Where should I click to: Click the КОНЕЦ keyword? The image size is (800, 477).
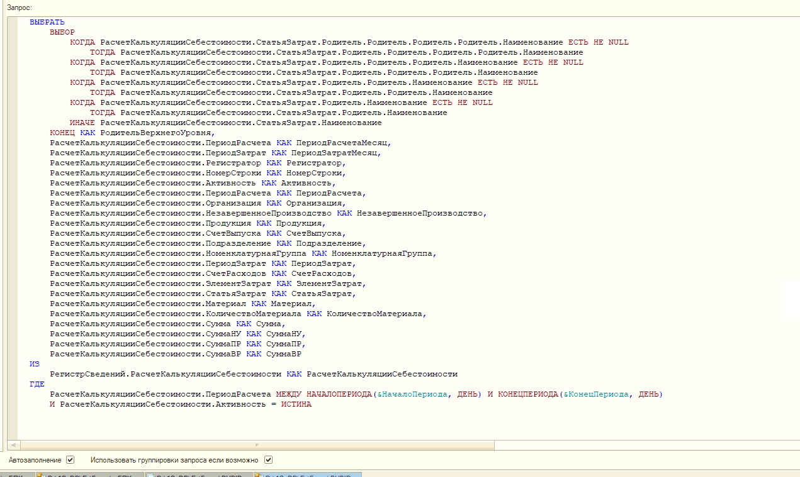click(x=62, y=133)
